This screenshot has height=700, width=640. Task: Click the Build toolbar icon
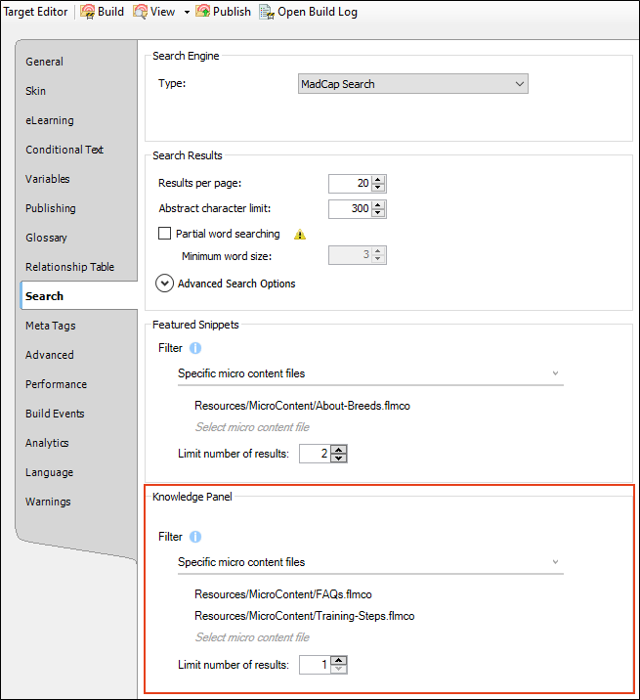pyautogui.click(x=88, y=12)
